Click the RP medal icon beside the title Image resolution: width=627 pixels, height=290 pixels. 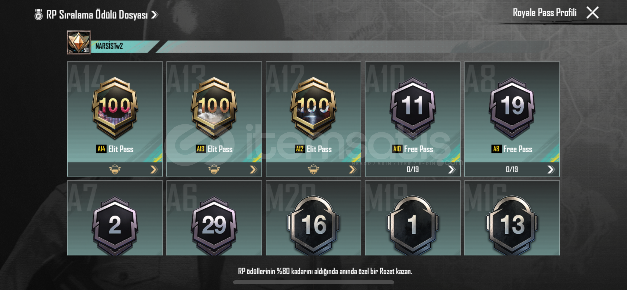[x=39, y=15]
